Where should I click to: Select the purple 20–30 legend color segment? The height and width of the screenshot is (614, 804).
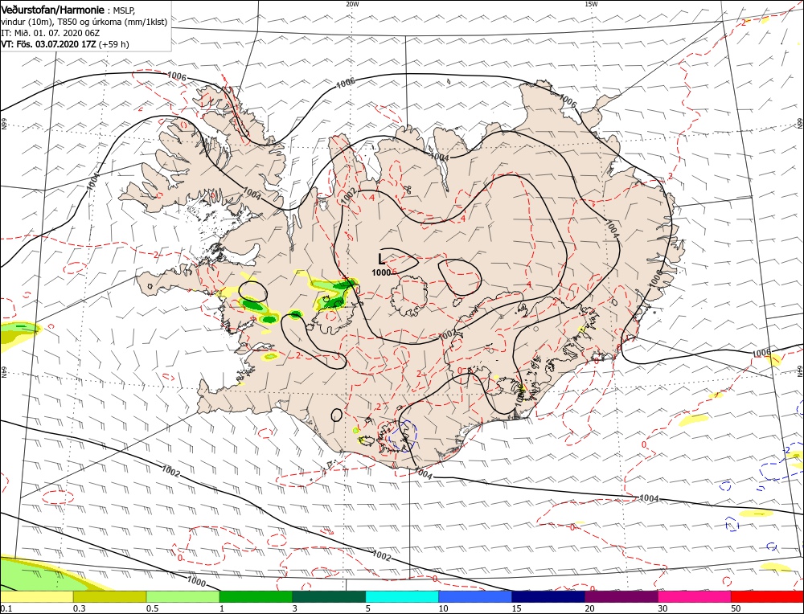point(621,596)
